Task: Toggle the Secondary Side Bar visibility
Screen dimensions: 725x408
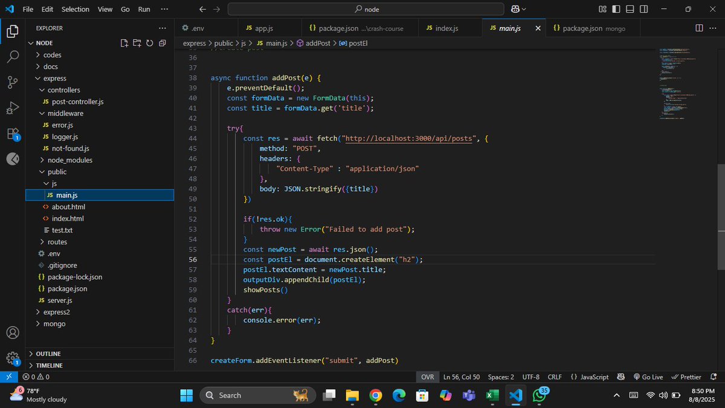Action: pos(644,9)
